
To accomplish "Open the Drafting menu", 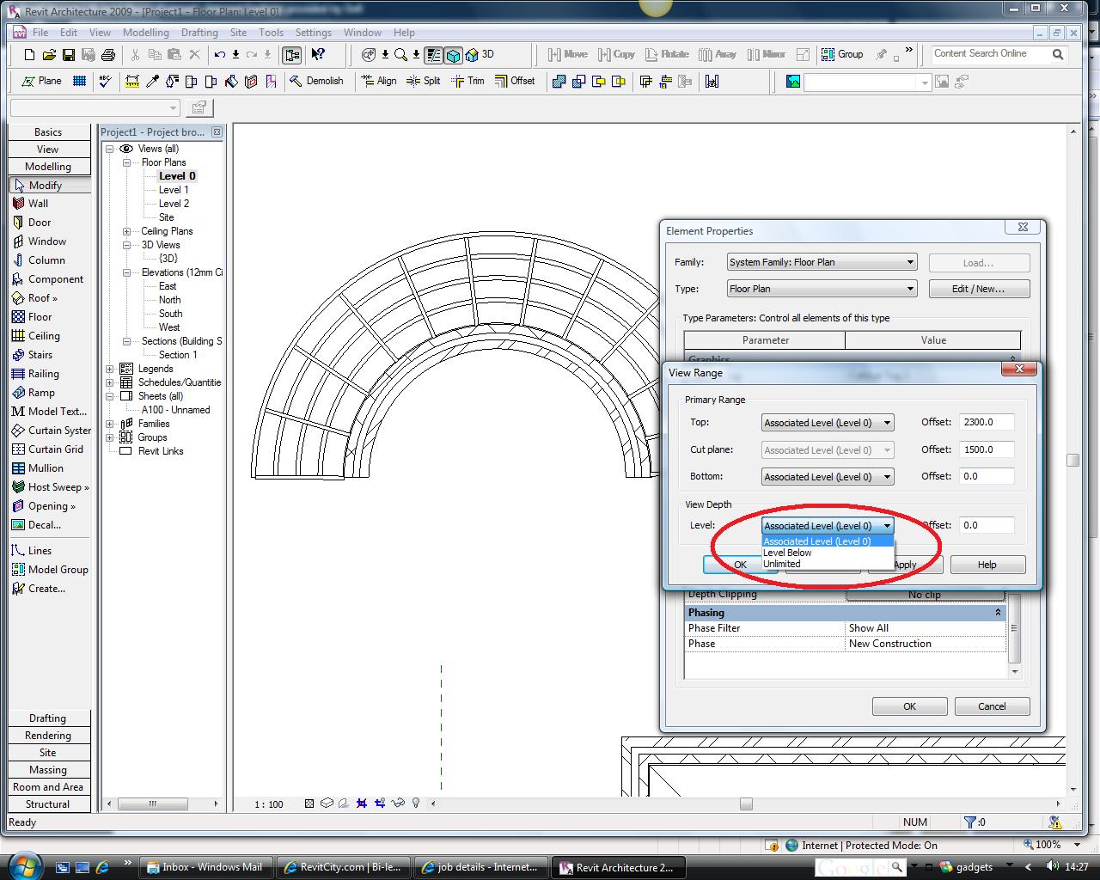I will point(199,33).
